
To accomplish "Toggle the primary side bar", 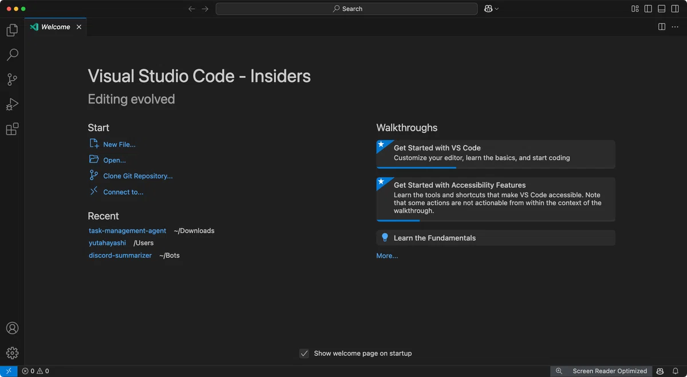I will 648,9.
